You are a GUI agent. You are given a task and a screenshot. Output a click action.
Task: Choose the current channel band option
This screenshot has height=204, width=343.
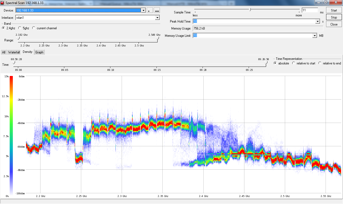point(34,28)
